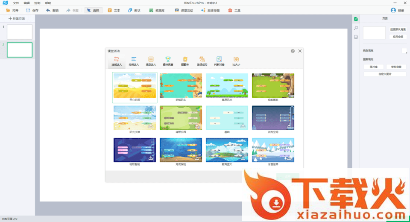The height and width of the screenshot is (222, 410).
Task: Choose the 开心农场 template
Action: pyautogui.click(x=135, y=88)
